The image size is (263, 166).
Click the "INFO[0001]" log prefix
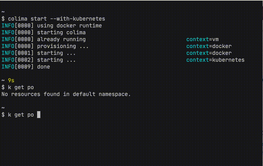(x=18, y=53)
